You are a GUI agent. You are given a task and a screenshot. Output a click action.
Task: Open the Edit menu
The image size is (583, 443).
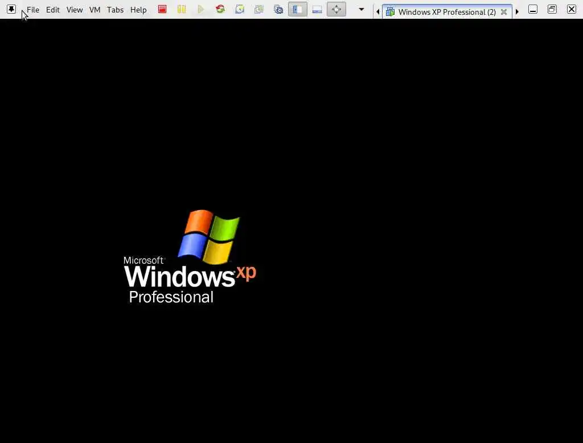click(x=53, y=10)
